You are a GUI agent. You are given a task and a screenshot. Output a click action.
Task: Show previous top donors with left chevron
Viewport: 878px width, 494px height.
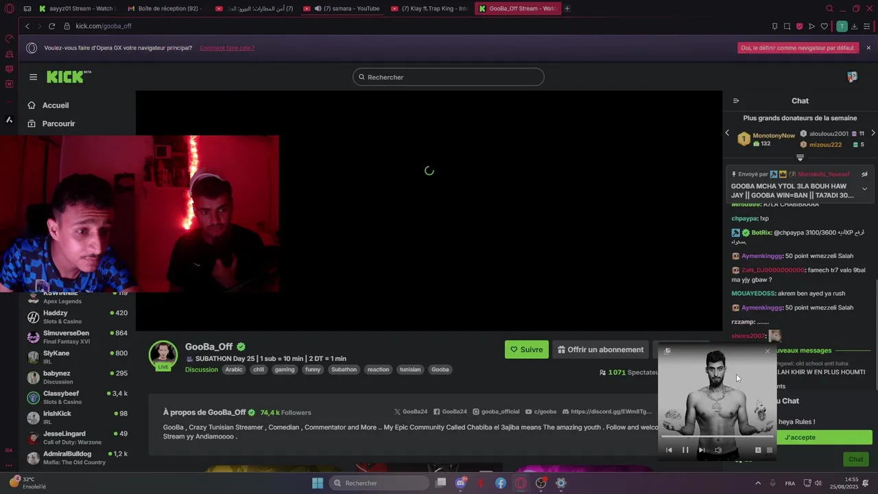click(x=727, y=133)
